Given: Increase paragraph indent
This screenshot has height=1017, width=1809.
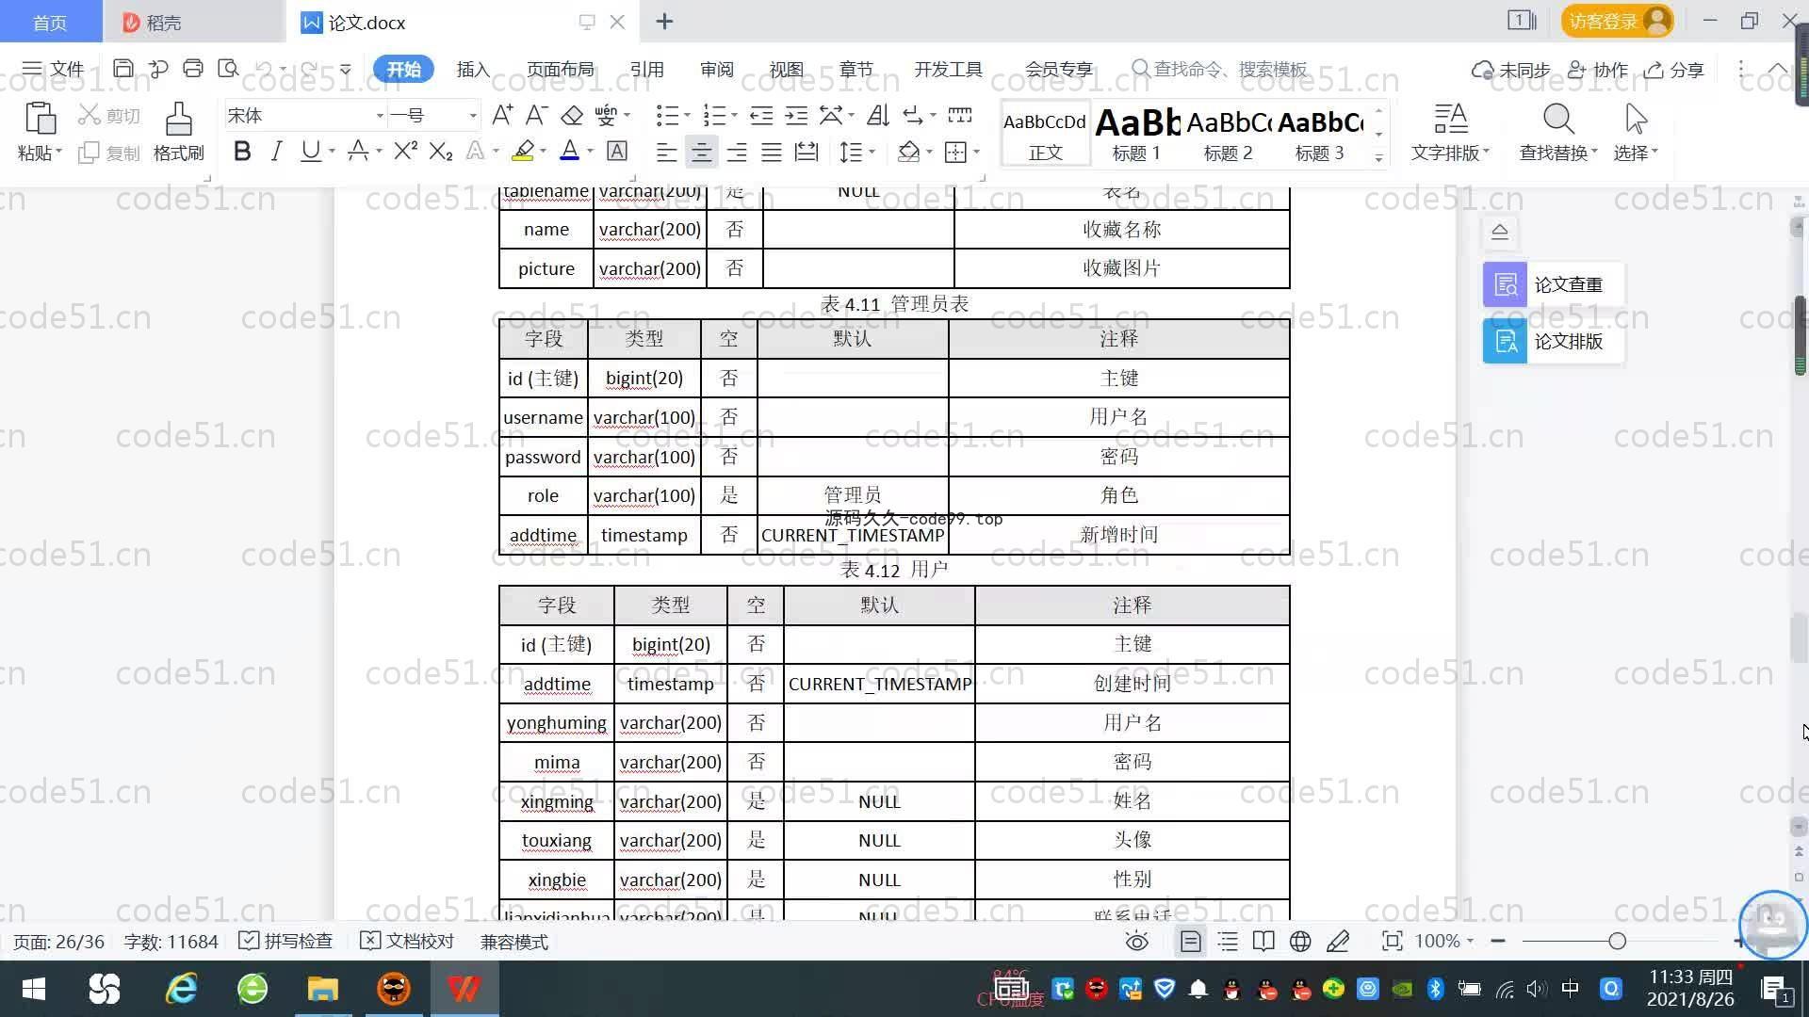Looking at the screenshot, I should click(x=796, y=116).
